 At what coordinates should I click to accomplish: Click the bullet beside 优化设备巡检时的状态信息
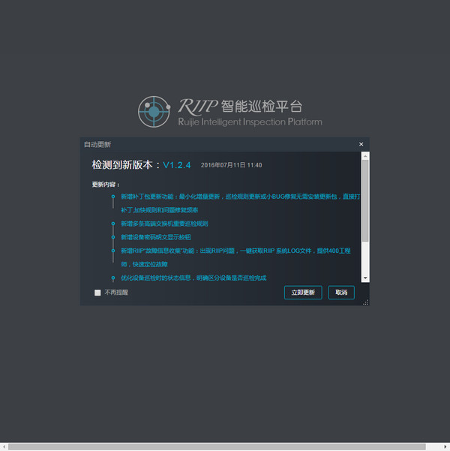point(112,278)
